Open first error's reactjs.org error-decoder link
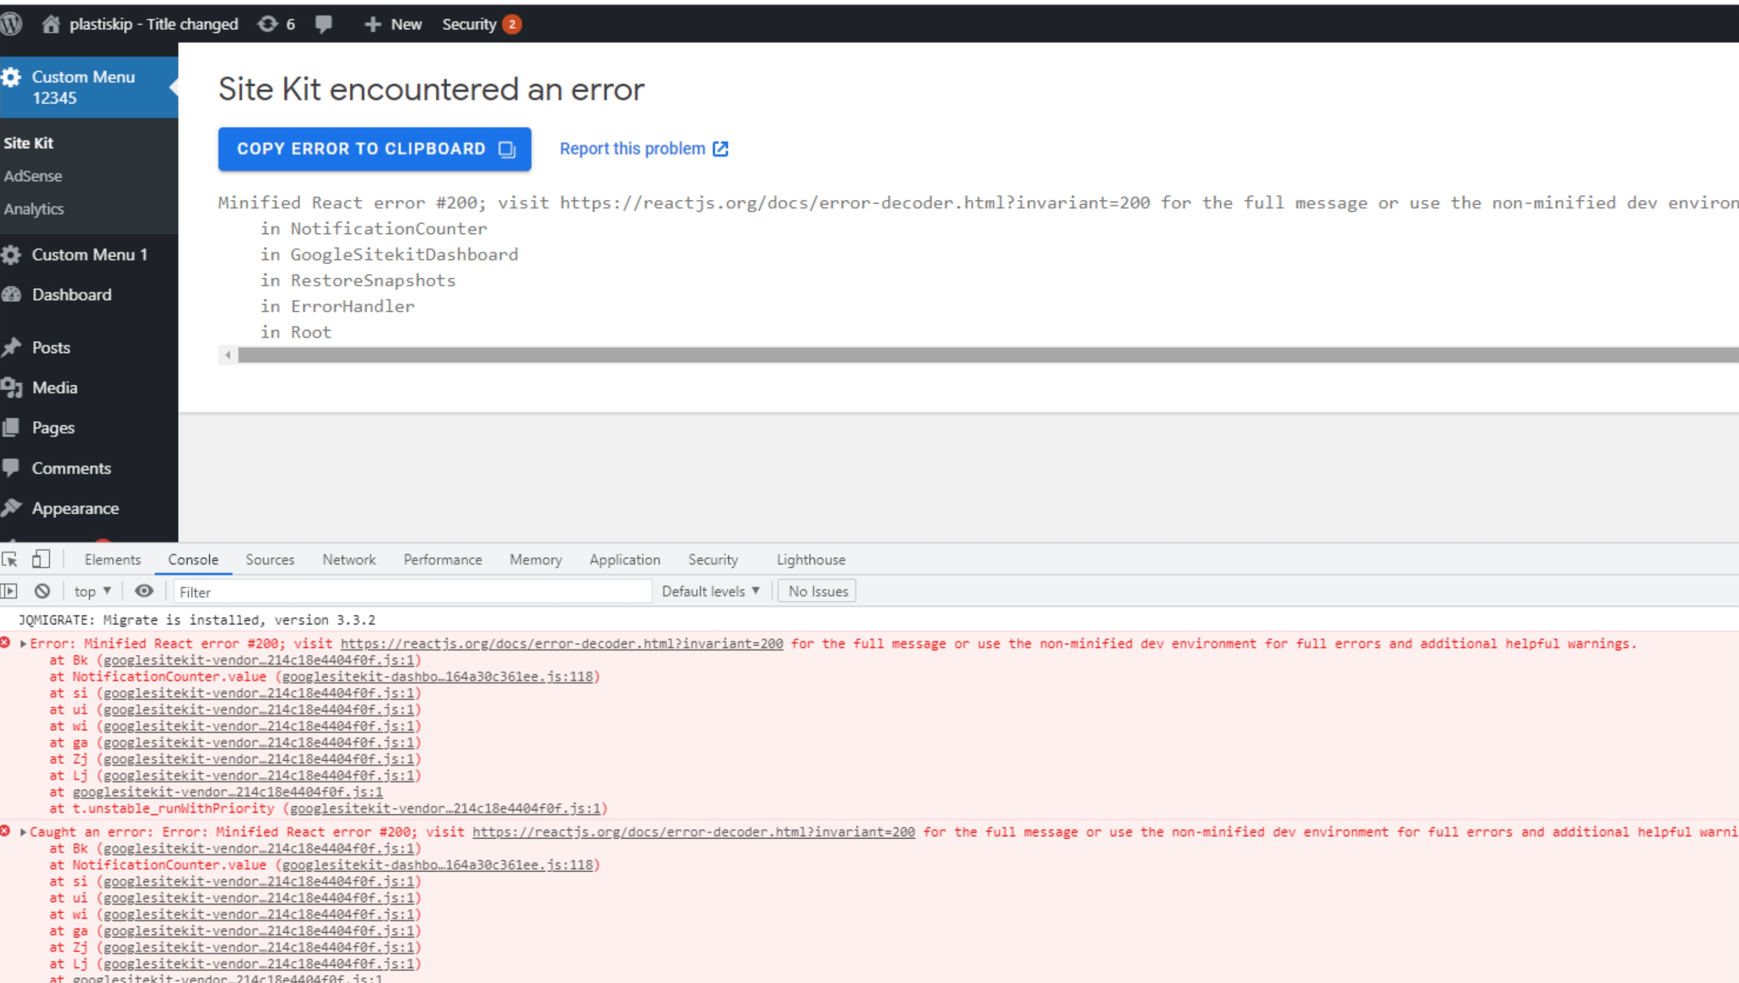The width and height of the screenshot is (1739, 983). (562, 644)
